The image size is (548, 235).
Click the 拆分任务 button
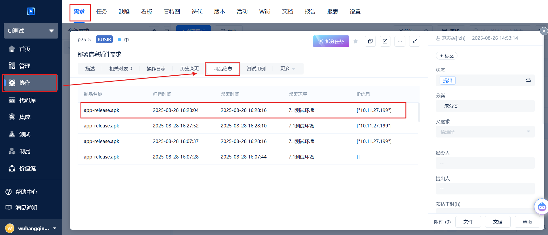point(331,41)
